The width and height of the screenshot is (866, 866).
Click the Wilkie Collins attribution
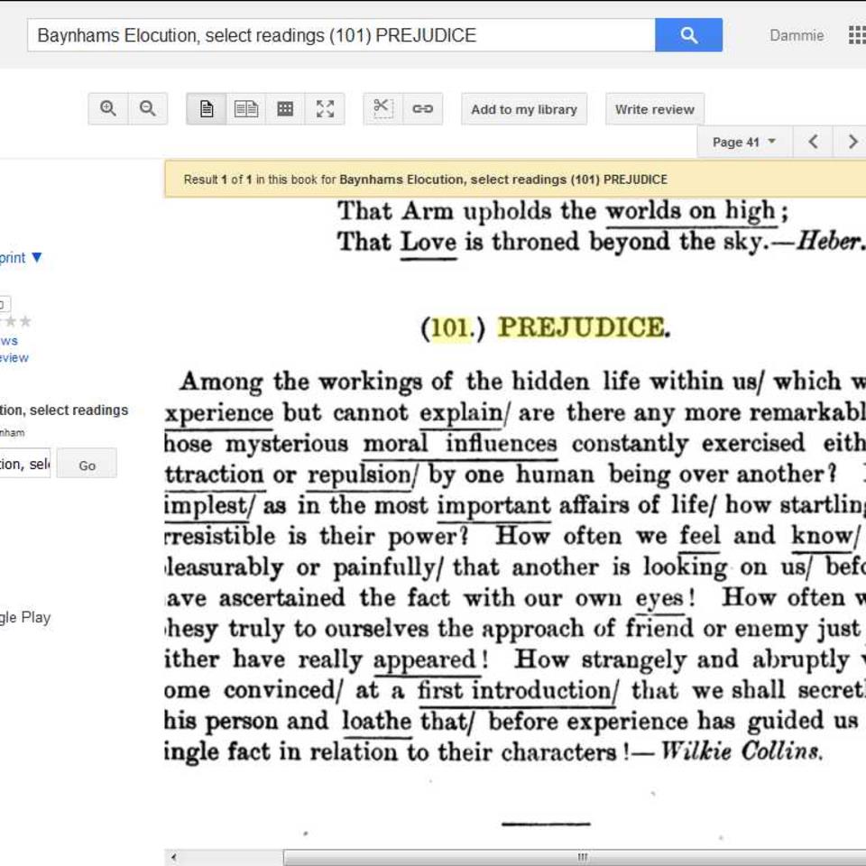(742, 751)
